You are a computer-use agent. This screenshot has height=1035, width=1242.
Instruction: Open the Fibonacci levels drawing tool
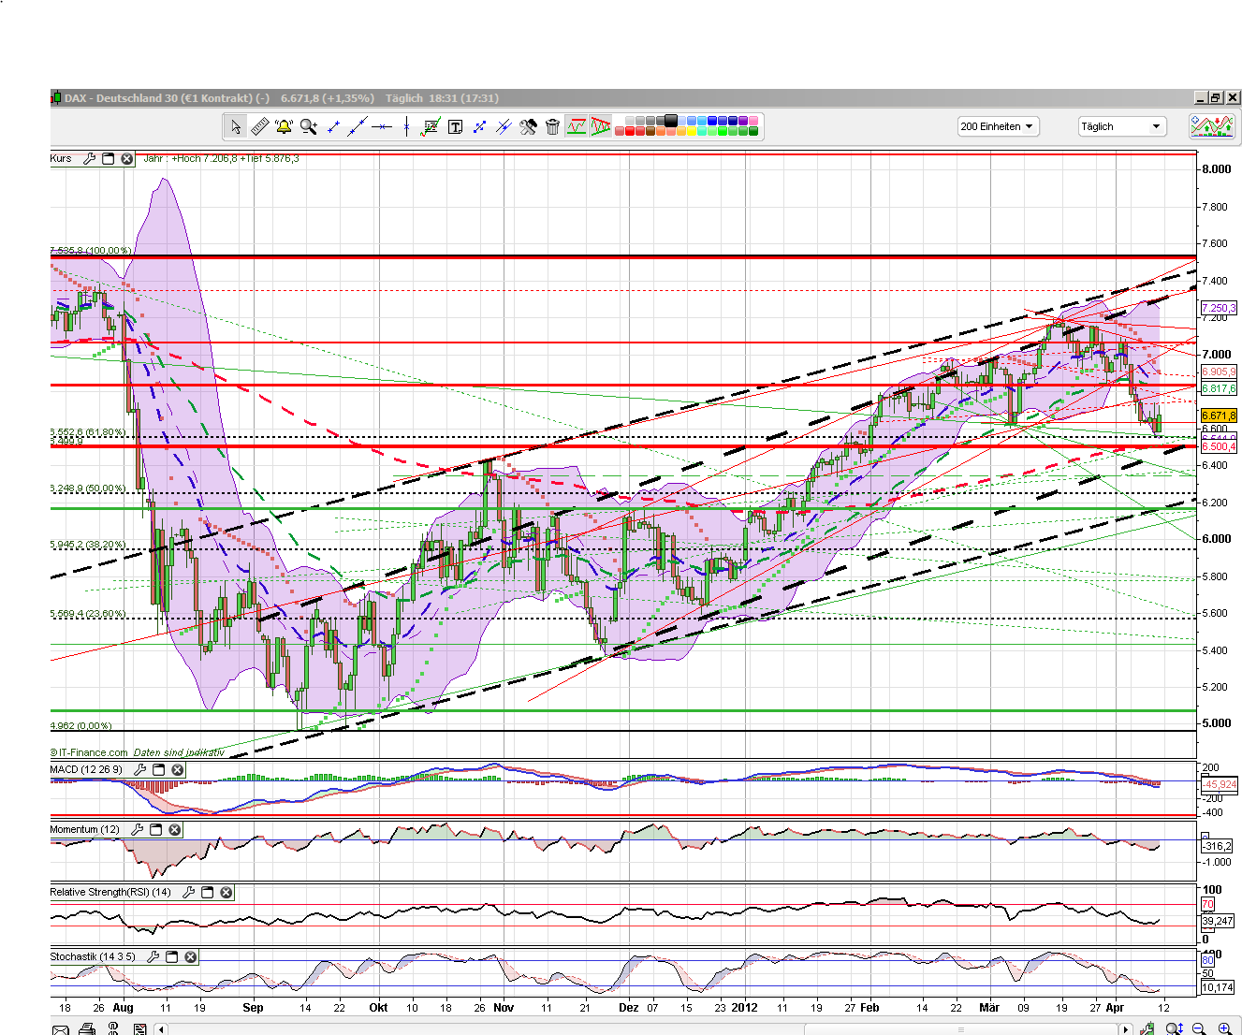[431, 126]
